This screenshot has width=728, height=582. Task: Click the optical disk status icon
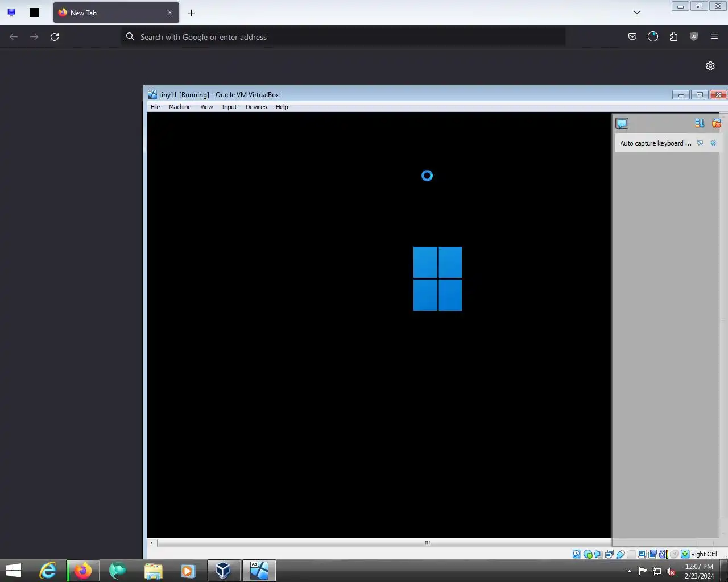(x=588, y=554)
